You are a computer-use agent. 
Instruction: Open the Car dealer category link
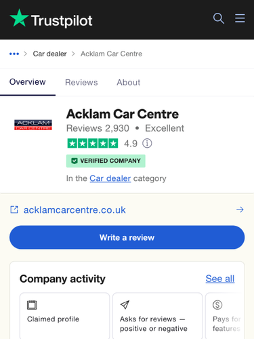110,178
